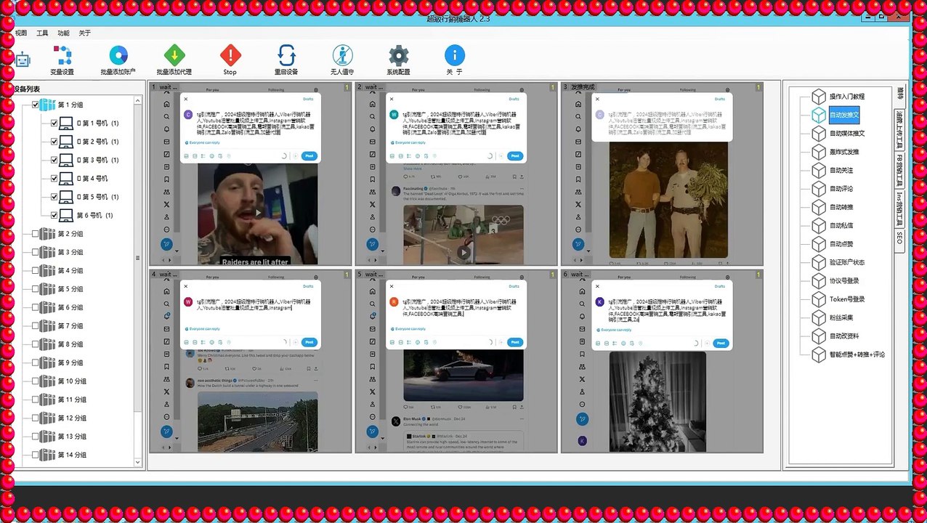Check the 第 5 分组 checkbox
The width and height of the screenshot is (927, 523).
tap(35, 289)
